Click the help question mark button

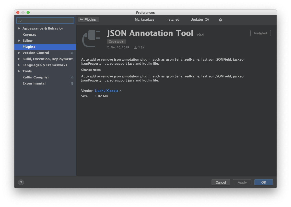pyautogui.click(x=21, y=182)
